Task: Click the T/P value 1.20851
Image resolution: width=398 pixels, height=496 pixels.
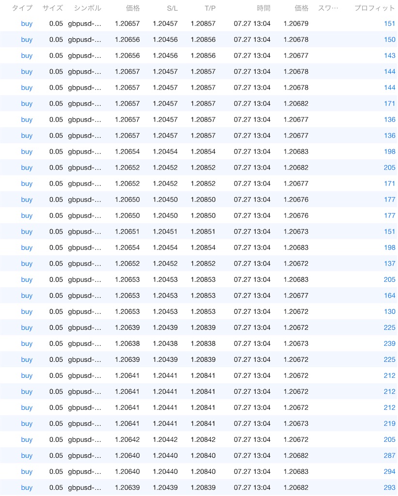Action: coord(203,232)
